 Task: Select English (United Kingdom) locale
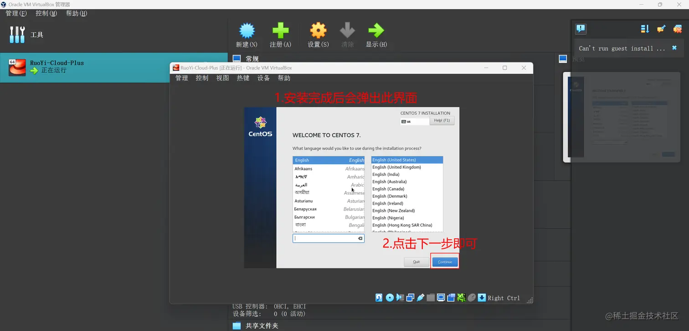(x=407, y=167)
